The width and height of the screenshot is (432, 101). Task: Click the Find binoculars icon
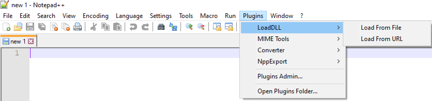[x=161, y=27]
